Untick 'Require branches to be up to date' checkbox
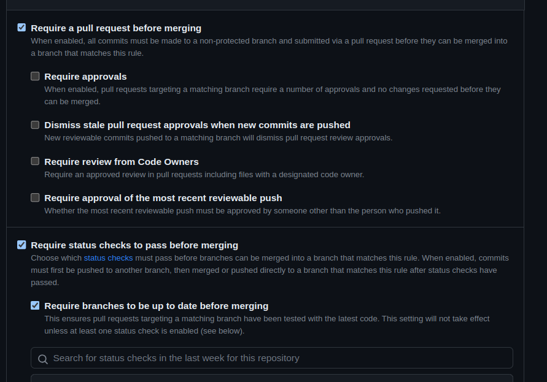 [36, 305]
